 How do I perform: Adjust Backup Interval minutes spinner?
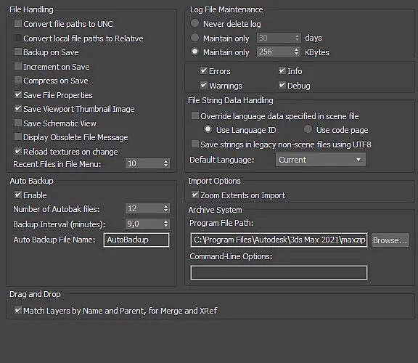coord(165,224)
